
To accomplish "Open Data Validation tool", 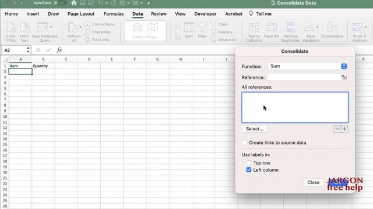I will pos(311,32).
